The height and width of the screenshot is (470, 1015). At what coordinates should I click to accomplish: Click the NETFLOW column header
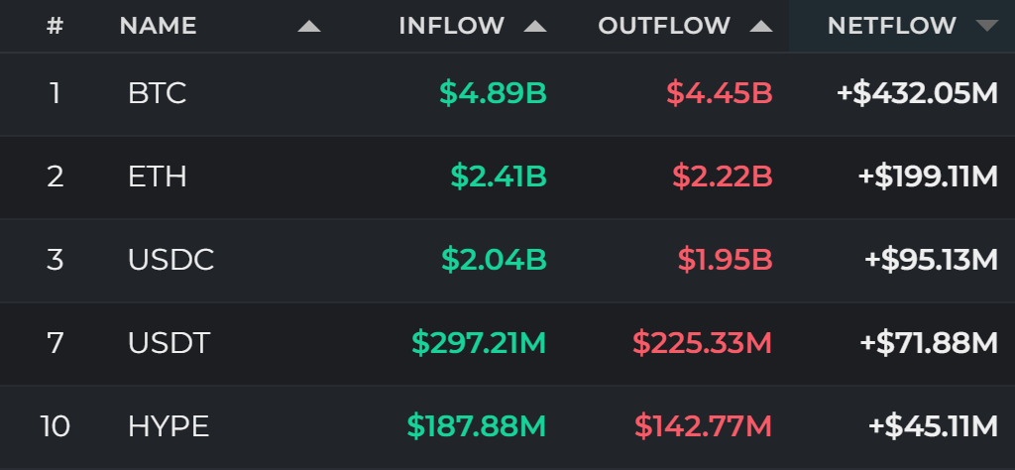tap(891, 26)
